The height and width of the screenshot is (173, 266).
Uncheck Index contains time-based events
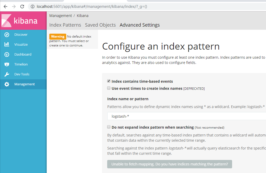(109, 81)
